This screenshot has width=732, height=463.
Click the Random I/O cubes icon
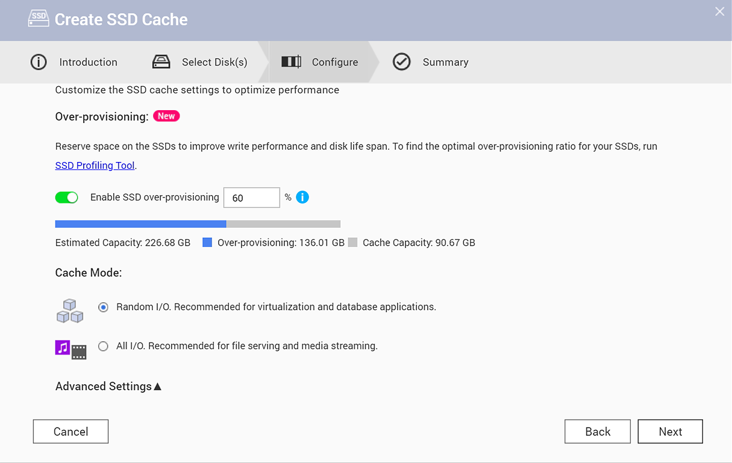click(x=70, y=311)
